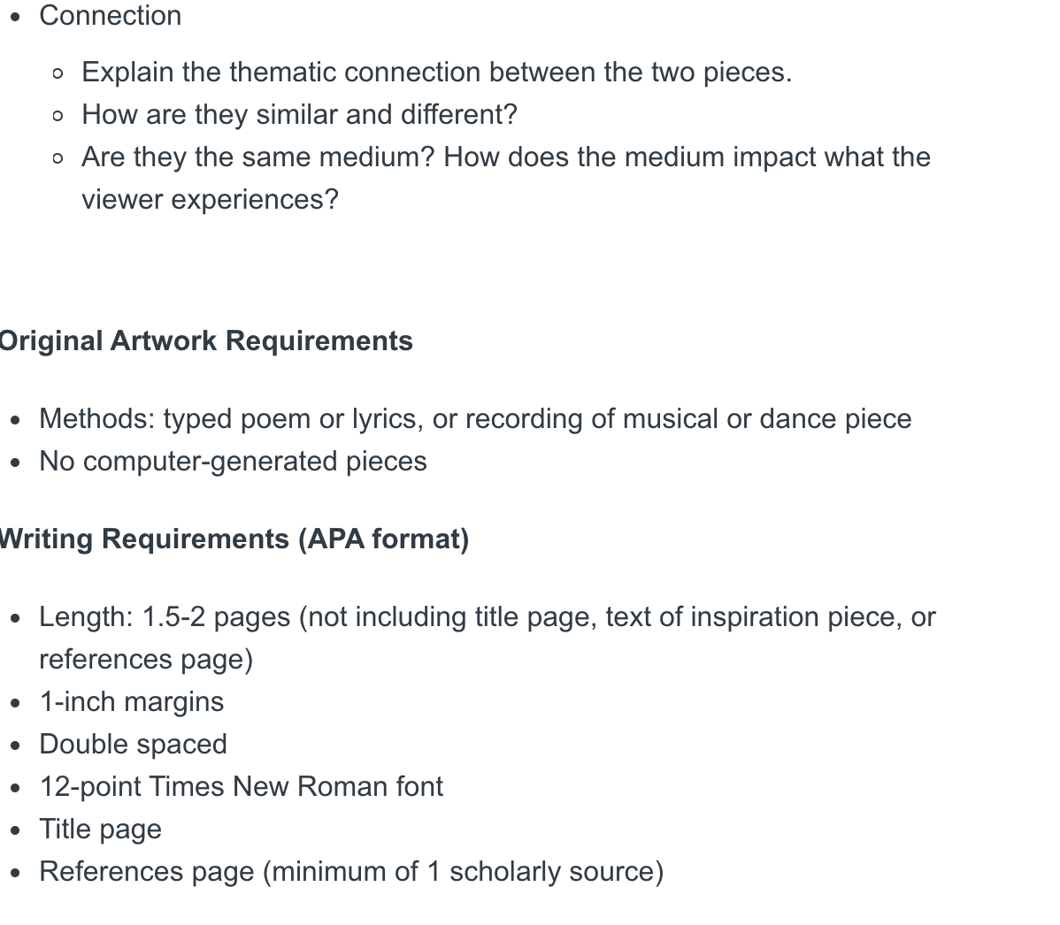1060x925 pixels.
Task: Click the 'Title page' bullet
Action: tap(101, 829)
